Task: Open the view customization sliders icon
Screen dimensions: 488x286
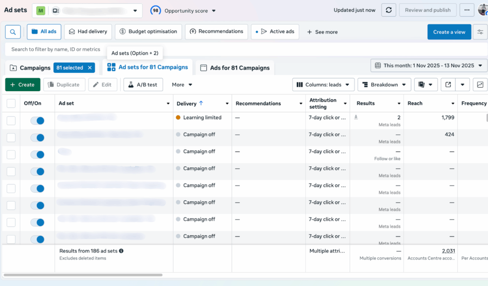Action: pyautogui.click(x=480, y=32)
